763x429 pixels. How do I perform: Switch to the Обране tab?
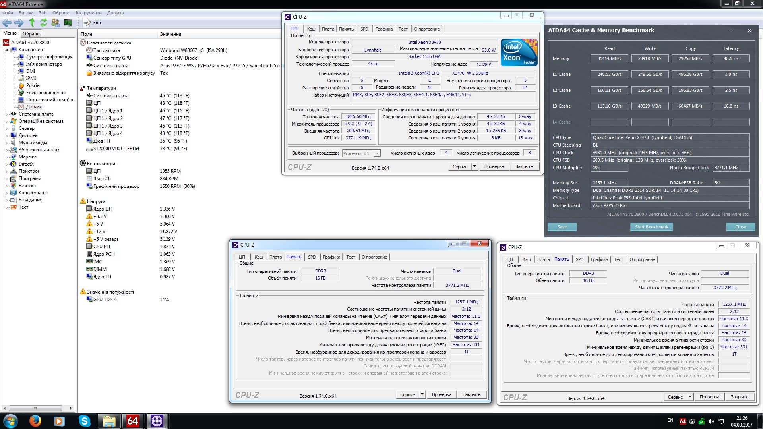pyautogui.click(x=31, y=34)
